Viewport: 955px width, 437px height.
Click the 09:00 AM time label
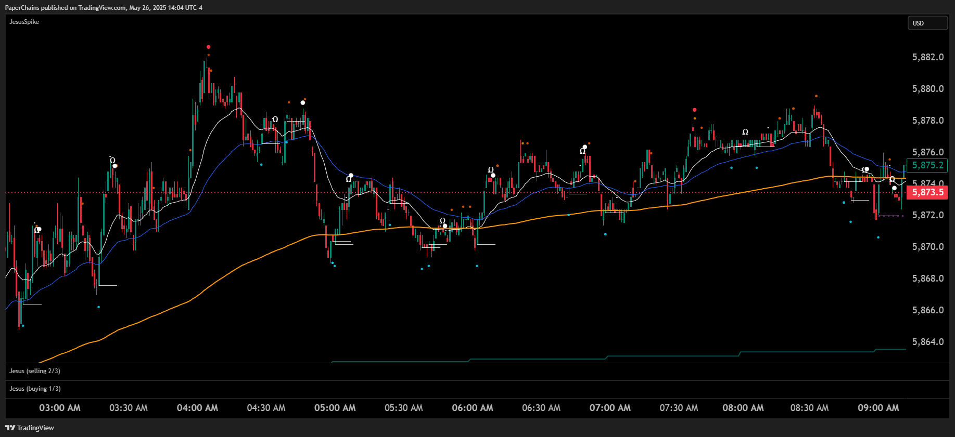tap(878, 408)
